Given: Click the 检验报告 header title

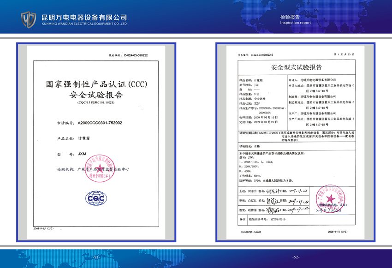Looking at the screenshot, I should pyautogui.click(x=290, y=17).
